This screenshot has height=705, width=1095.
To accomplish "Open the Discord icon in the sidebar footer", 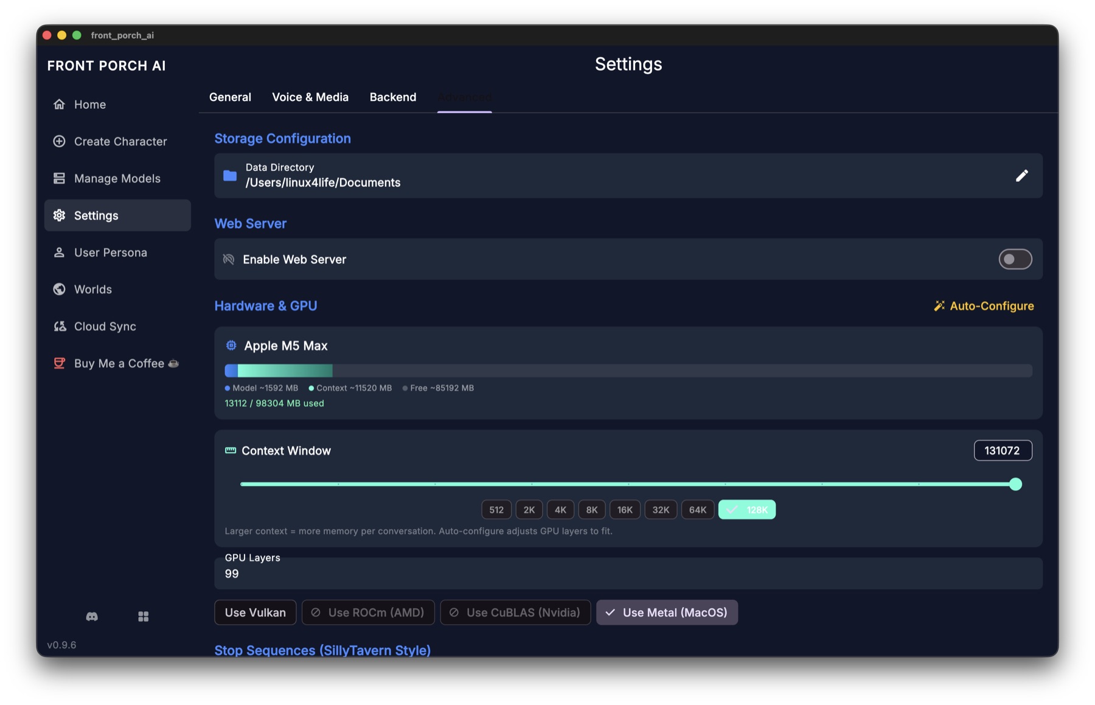I will click(92, 617).
